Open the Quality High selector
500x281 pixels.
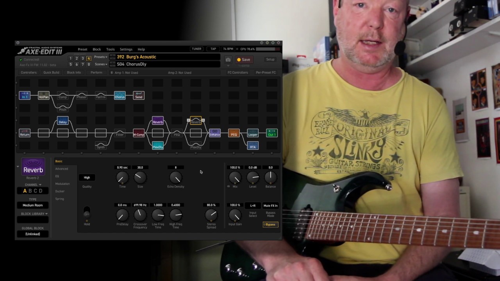click(87, 178)
